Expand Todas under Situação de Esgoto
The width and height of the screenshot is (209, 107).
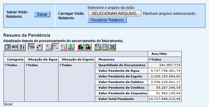coord(61,65)
